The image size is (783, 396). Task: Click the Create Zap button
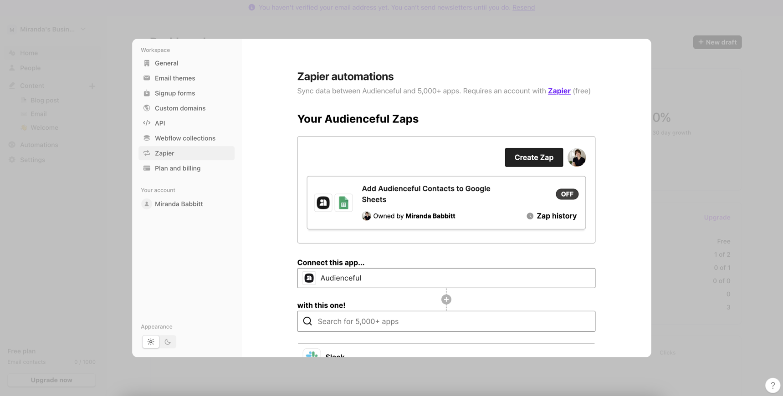[x=533, y=157]
